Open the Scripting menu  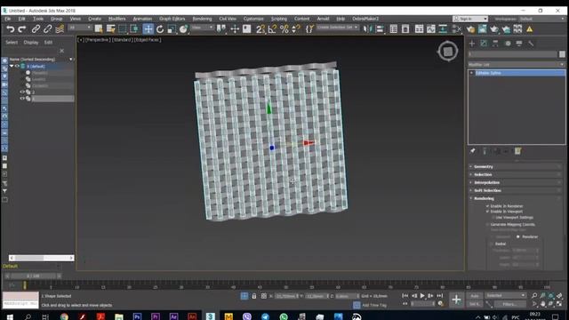coord(278,19)
